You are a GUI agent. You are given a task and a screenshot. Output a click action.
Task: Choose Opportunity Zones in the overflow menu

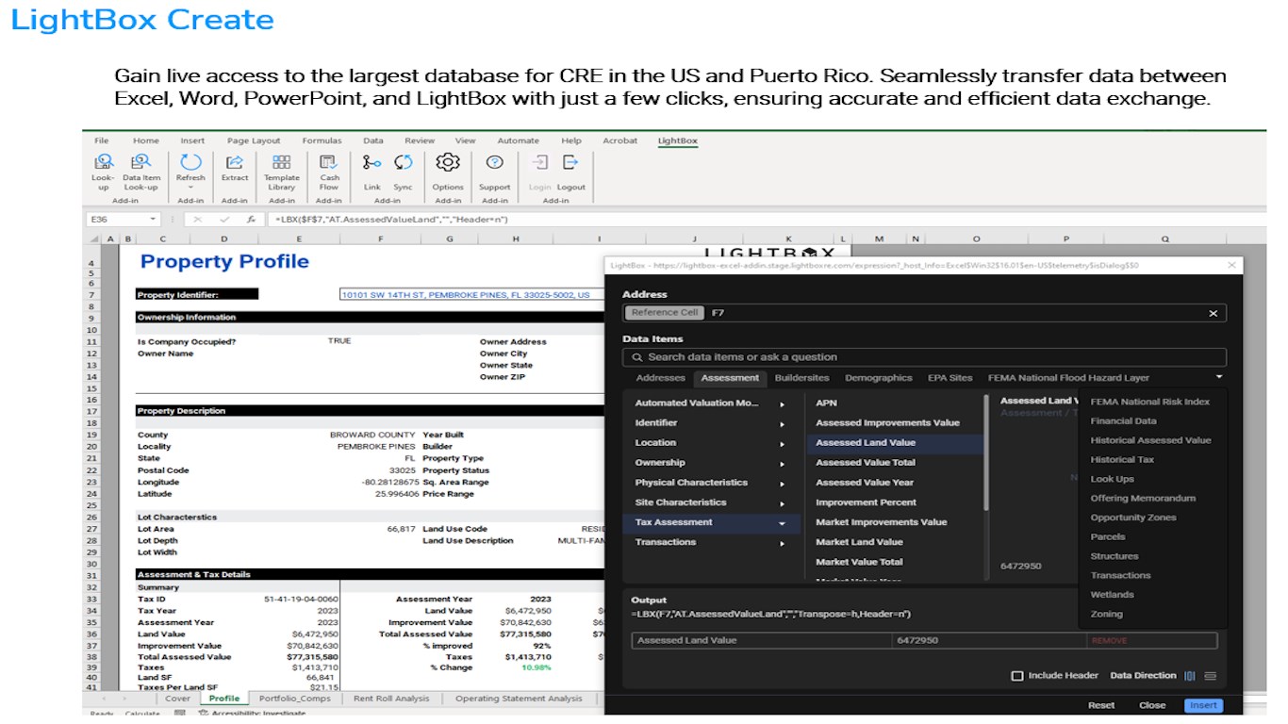1132,518
